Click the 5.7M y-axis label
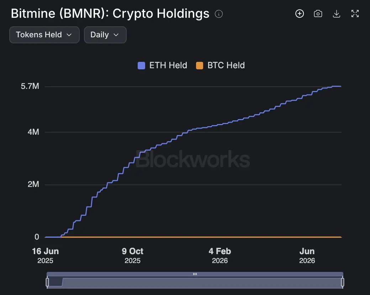Screen dimensions: 370x295 tap(30, 86)
